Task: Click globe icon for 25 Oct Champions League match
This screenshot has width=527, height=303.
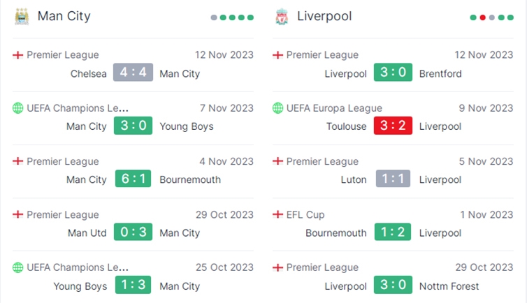Action: tap(17, 267)
